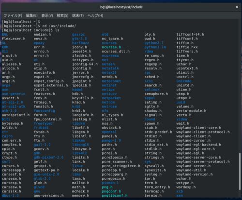Screen dimensions: 242x200
Task: Click the openssl directory name
Action: [109, 132]
